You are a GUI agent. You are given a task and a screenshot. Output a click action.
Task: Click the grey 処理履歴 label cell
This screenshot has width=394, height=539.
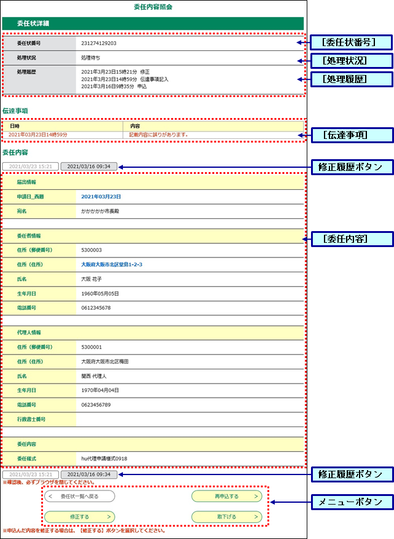point(39,79)
